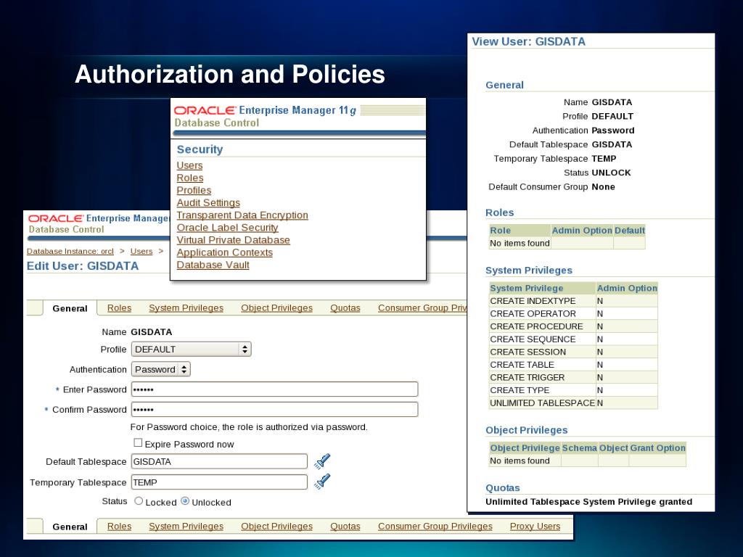Screen dimensions: 743x557
Task: Click the Oracle logo in Security panel
Action: tap(205, 110)
